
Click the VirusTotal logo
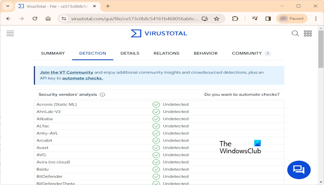point(159,33)
